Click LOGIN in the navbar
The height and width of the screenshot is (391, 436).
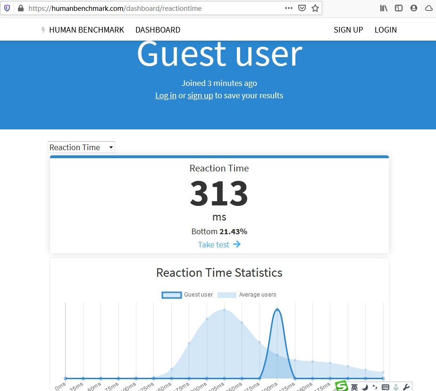point(386,30)
